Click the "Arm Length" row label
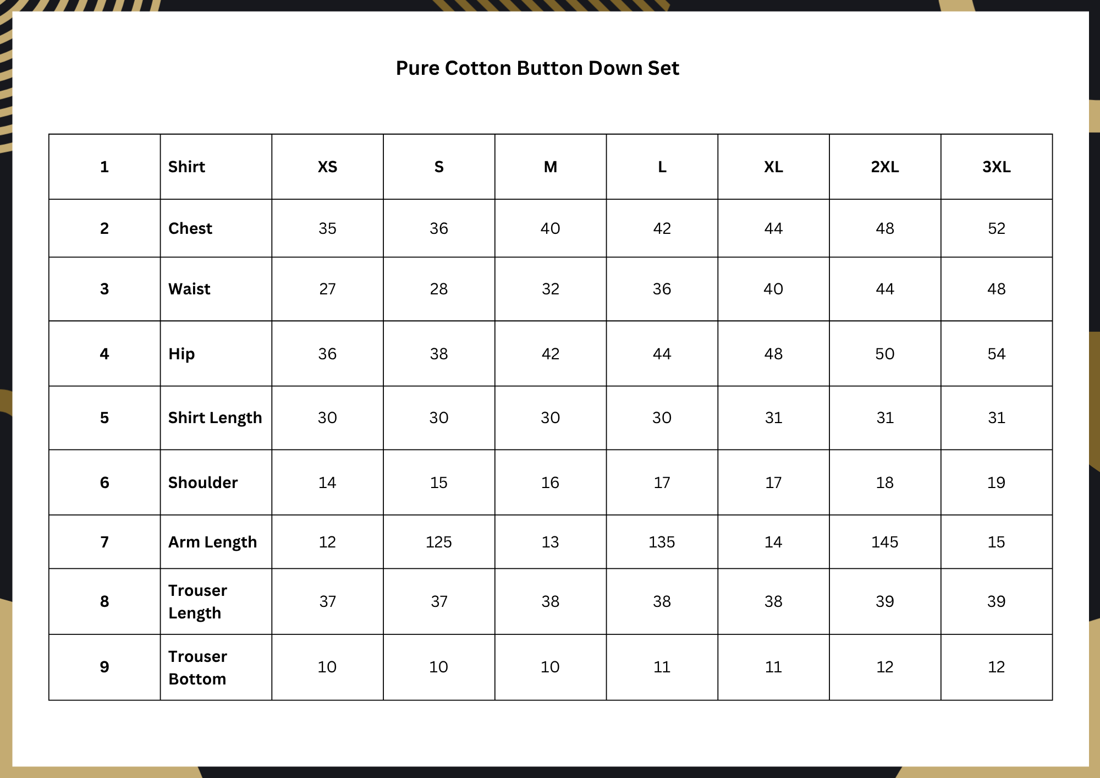This screenshot has height=778, width=1100. click(x=212, y=542)
